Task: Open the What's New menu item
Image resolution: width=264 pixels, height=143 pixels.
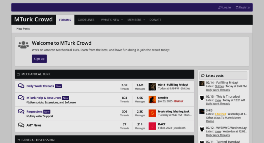Action: (x=110, y=20)
